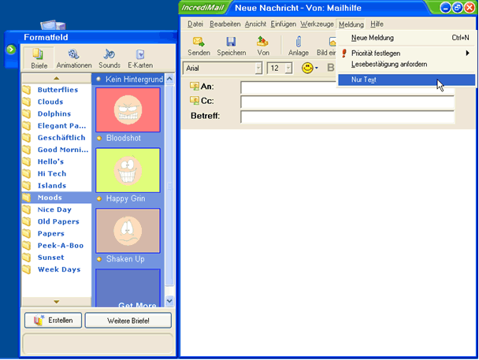479x360 pixels.
Task: Select the Bloodshot thumbnail
Action: 128,109
